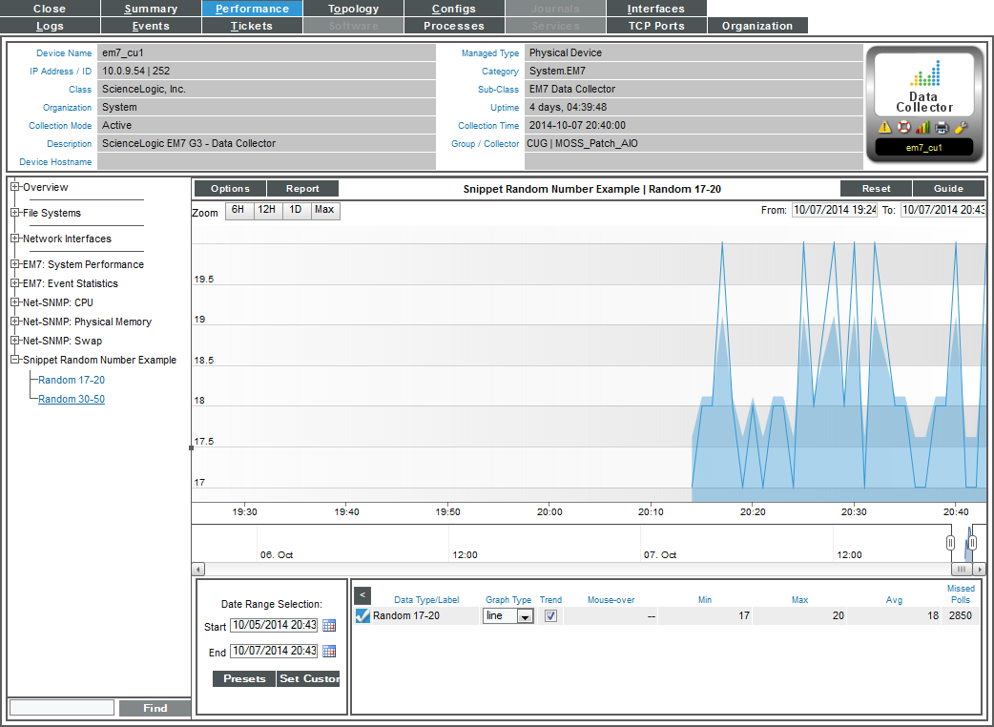Collapse the Snippet Random Number Example node
Screen dimensions: 994x727
(x=15, y=360)
